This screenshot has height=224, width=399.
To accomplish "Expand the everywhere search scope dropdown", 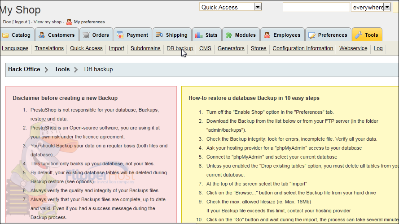I will coord(387,7).
